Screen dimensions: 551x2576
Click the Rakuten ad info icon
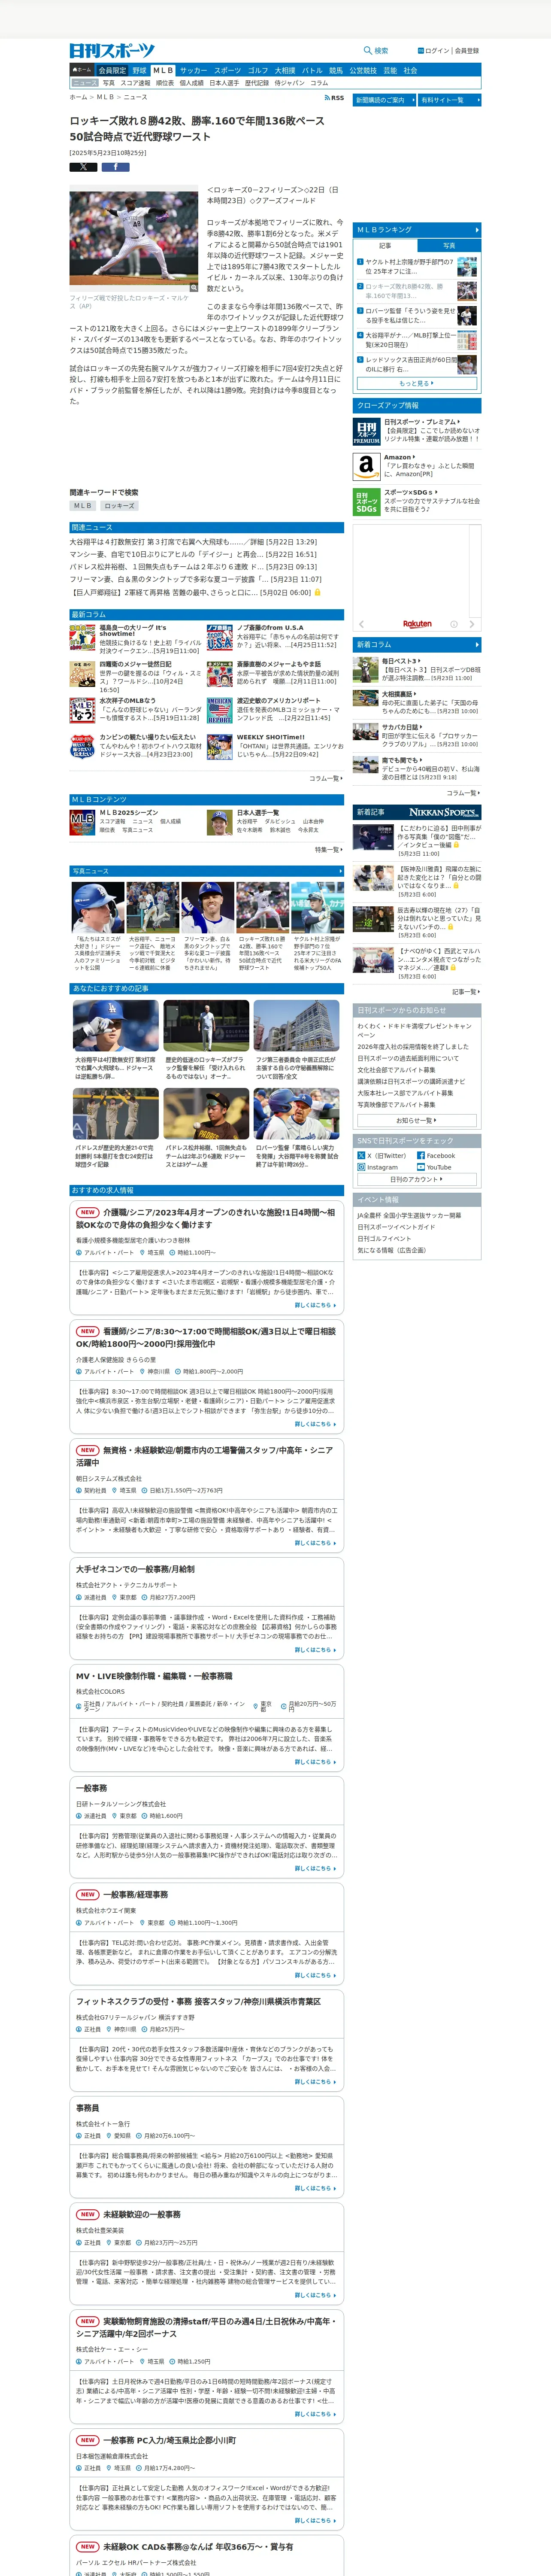coord(453,624)
